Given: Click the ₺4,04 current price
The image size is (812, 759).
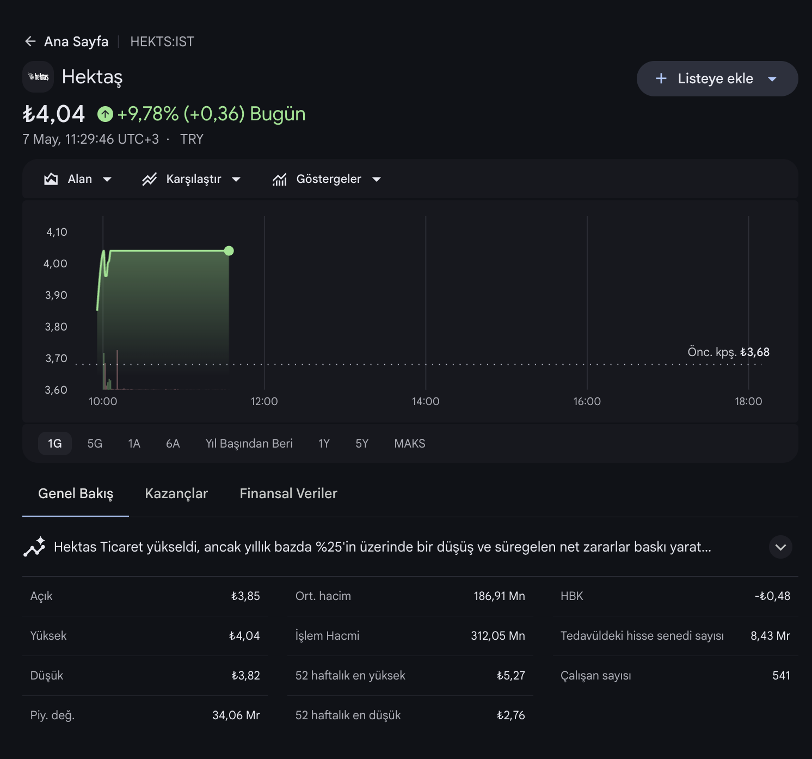Looking at the screenshot, I should (x=54, y=114).
